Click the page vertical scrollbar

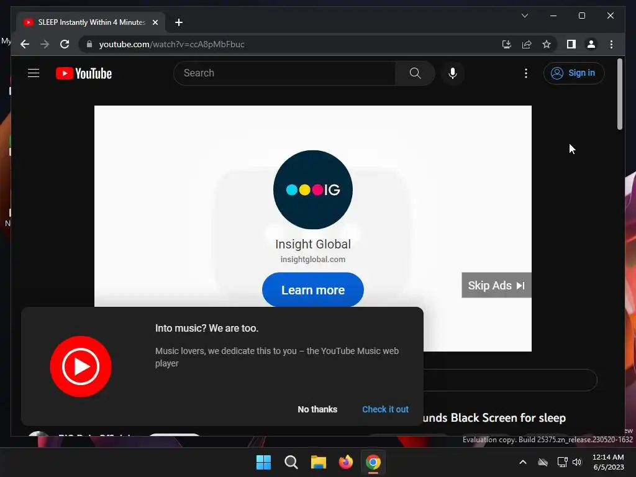pos(619,94)
